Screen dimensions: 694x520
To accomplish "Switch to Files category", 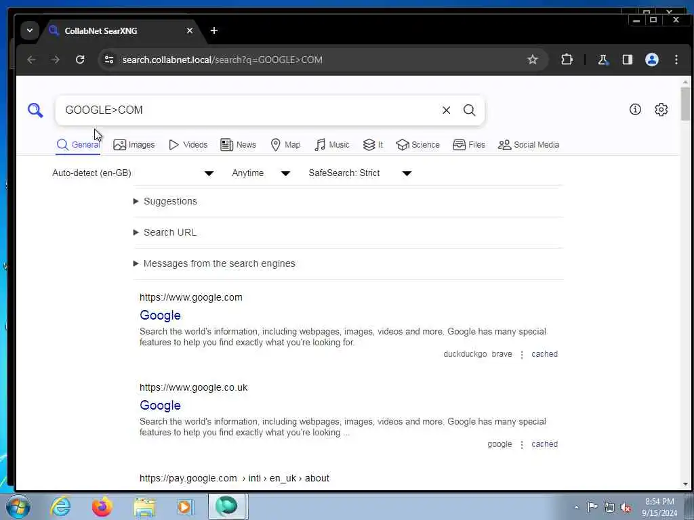I will [469, 145].
